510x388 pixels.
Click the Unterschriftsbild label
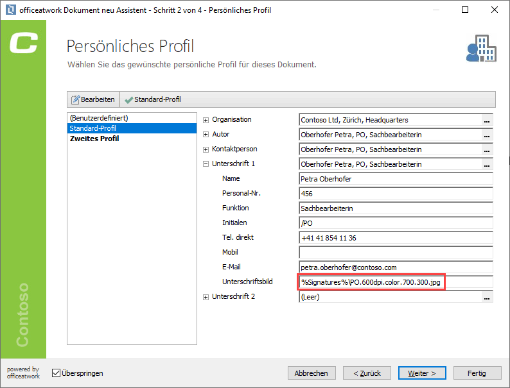tap(247, 282)
